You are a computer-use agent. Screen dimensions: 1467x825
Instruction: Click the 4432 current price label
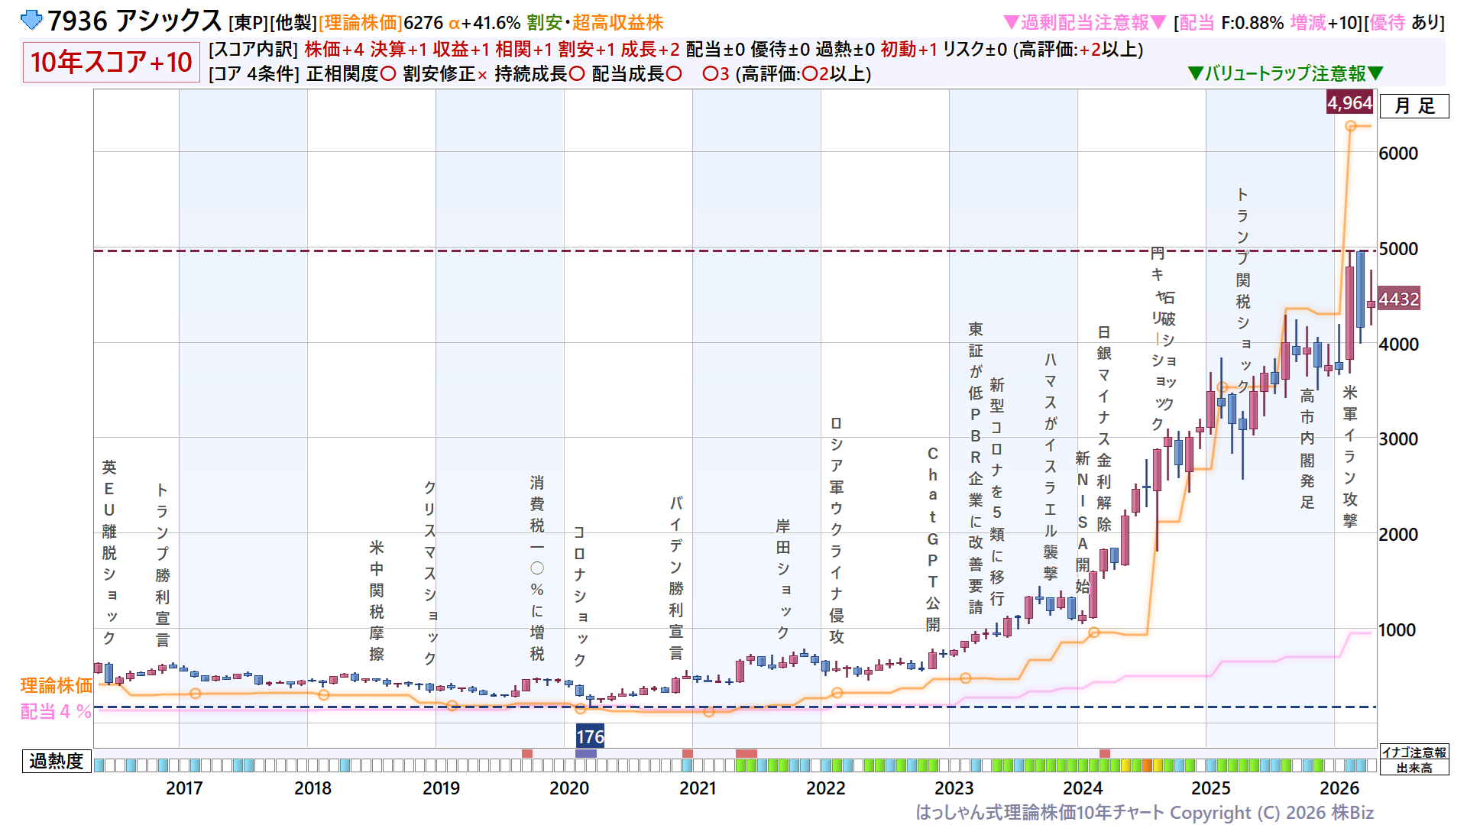pyautogui.click(x=1398, y=299)
